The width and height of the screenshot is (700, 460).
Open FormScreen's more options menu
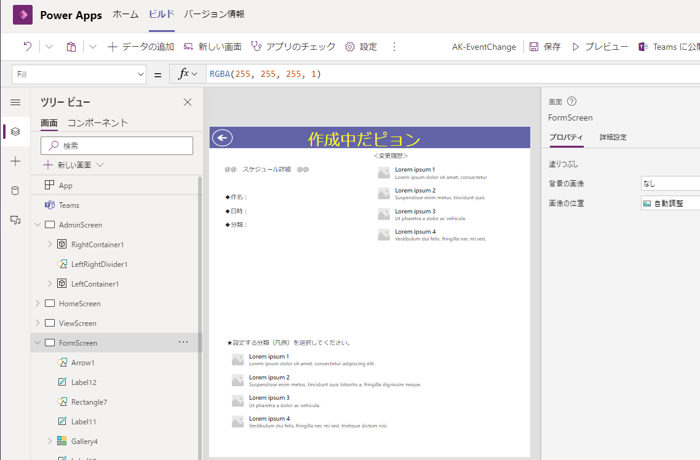tap(183, 343)
